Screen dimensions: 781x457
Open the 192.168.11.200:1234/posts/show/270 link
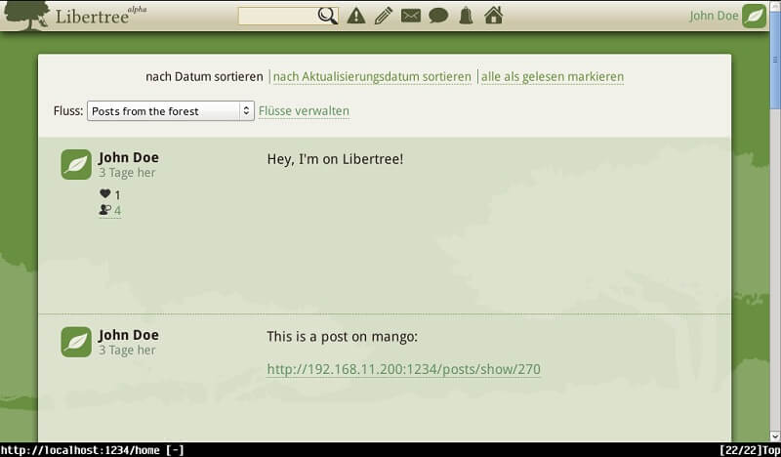point(403,369)
